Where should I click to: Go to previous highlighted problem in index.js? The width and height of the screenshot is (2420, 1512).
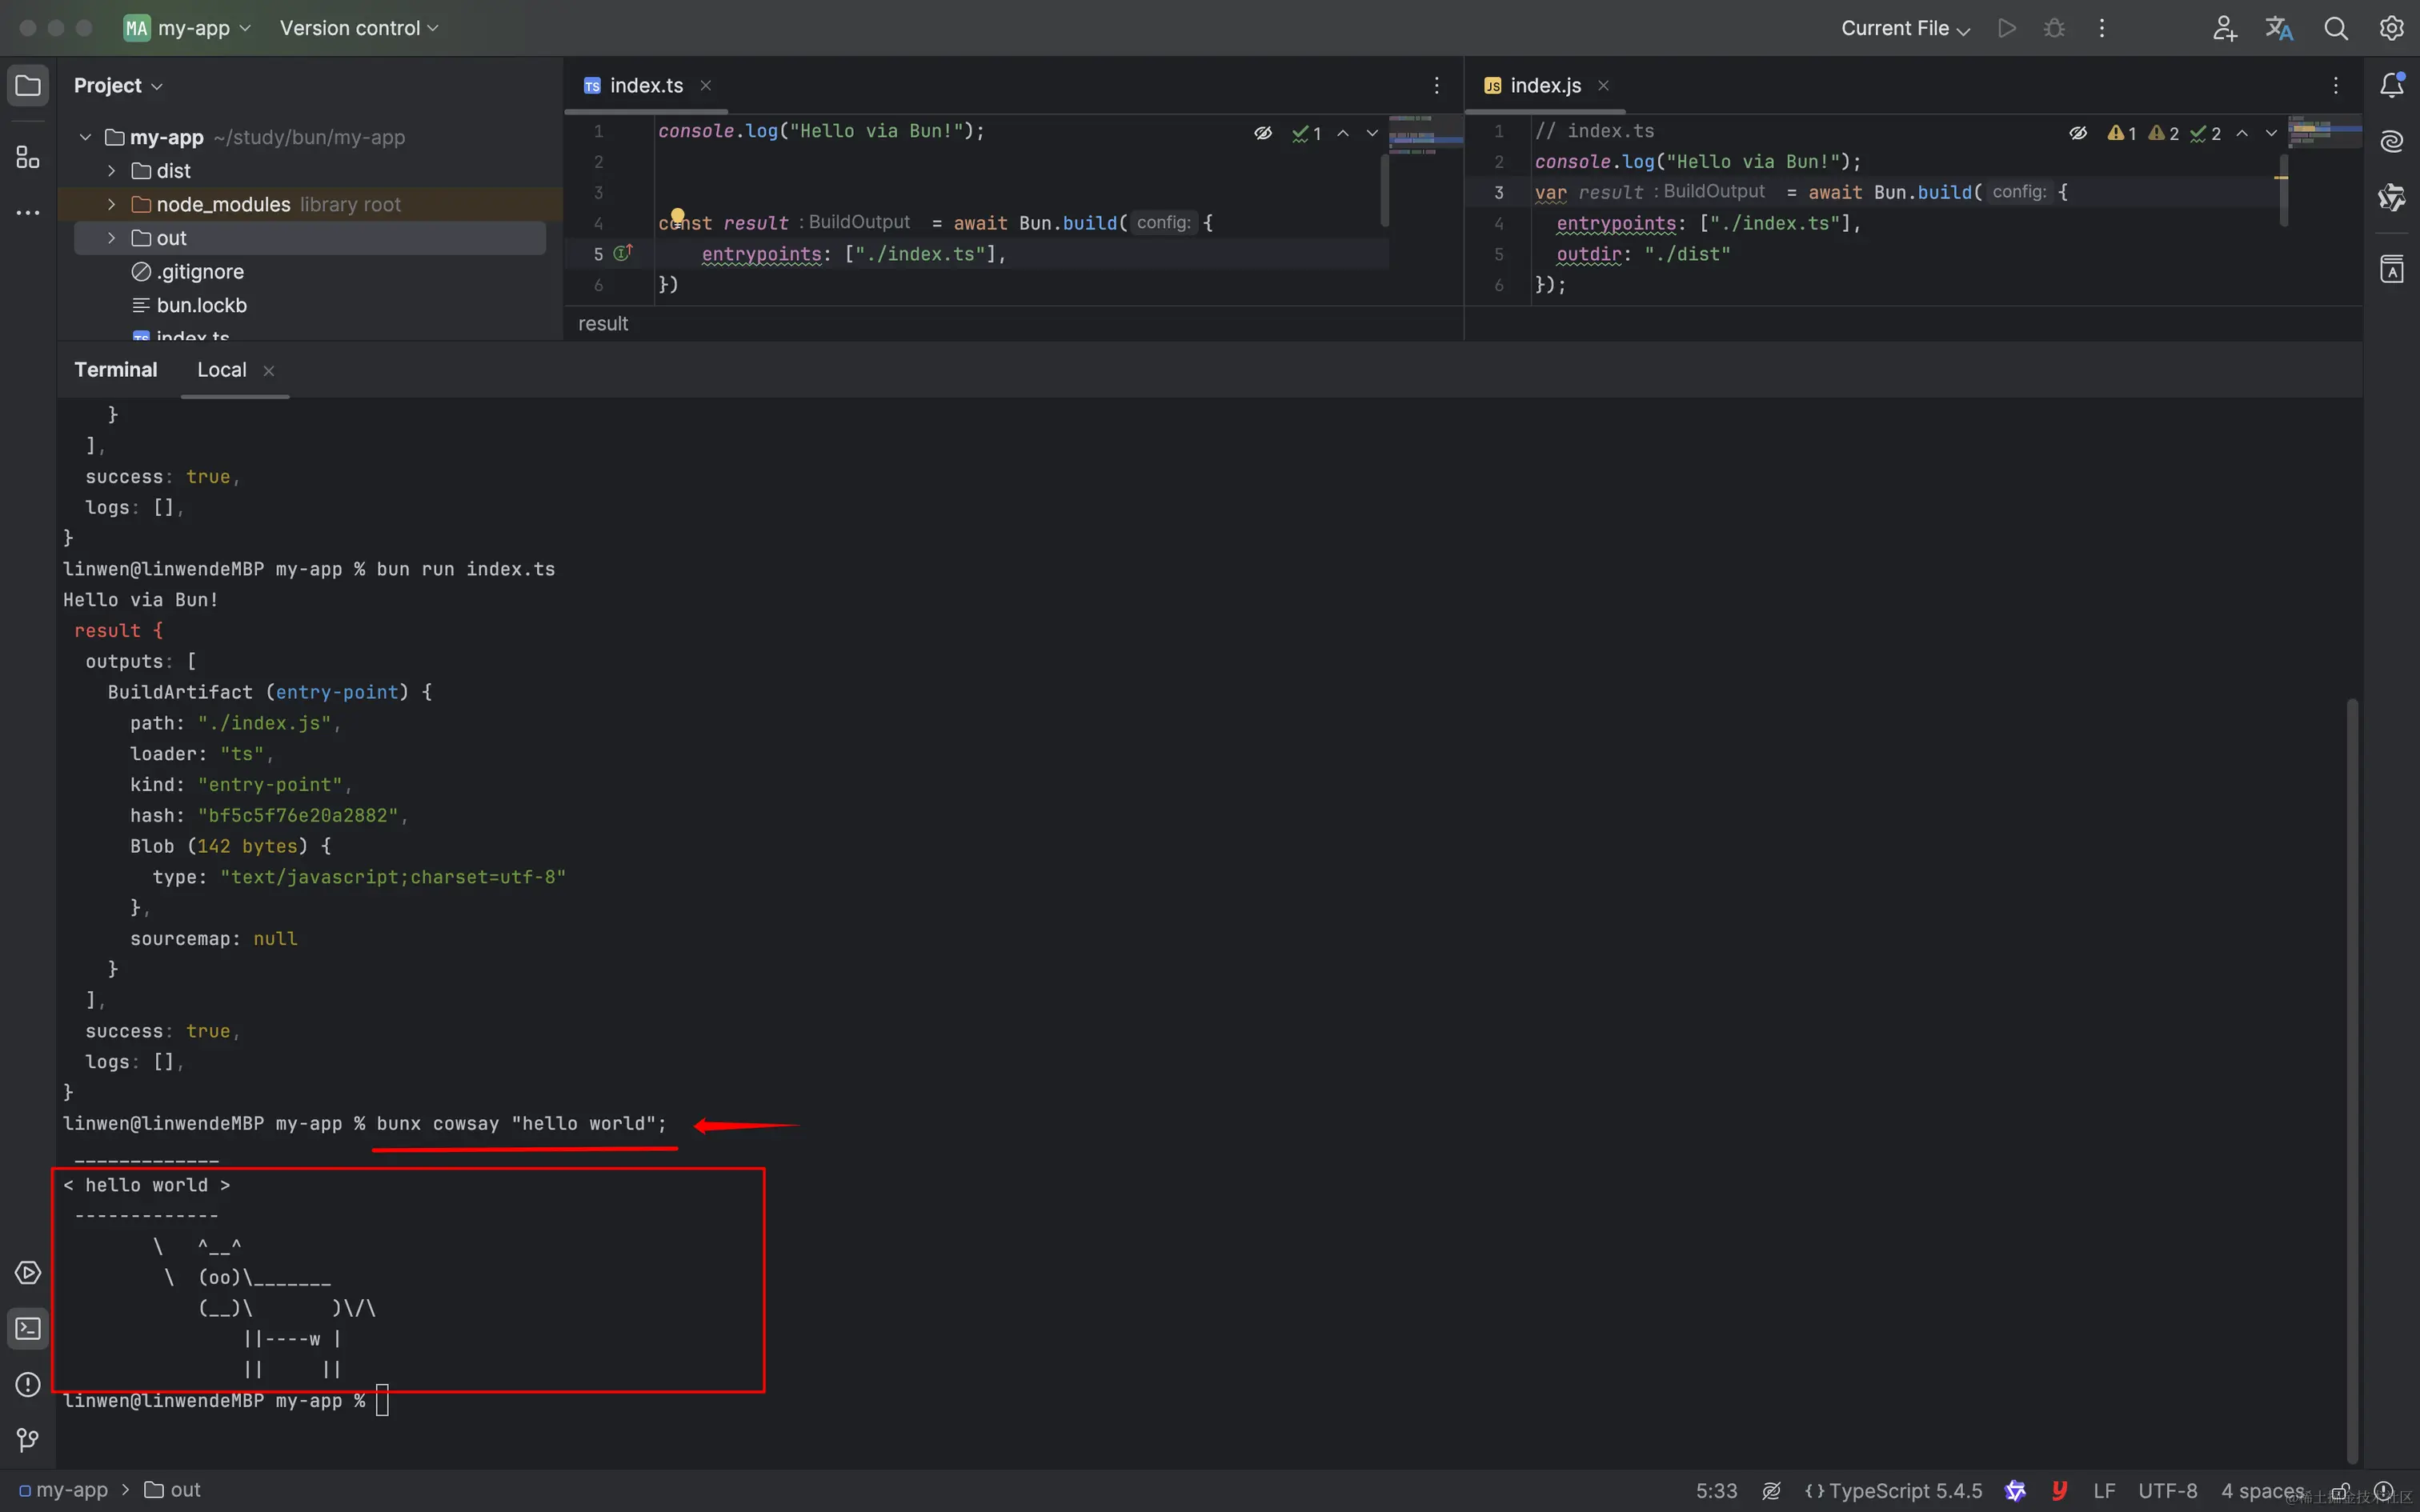[x=2242, y=133]
